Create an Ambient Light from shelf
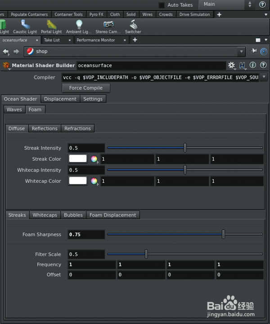The image size is (270, 324). tap(79, 26)
